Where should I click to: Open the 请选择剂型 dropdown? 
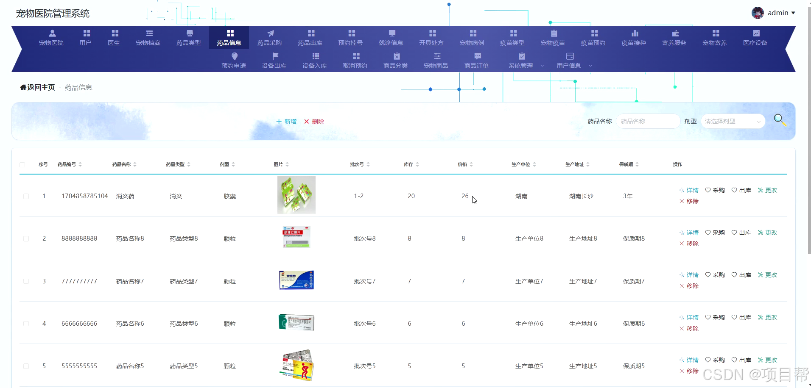pos(733,121)
